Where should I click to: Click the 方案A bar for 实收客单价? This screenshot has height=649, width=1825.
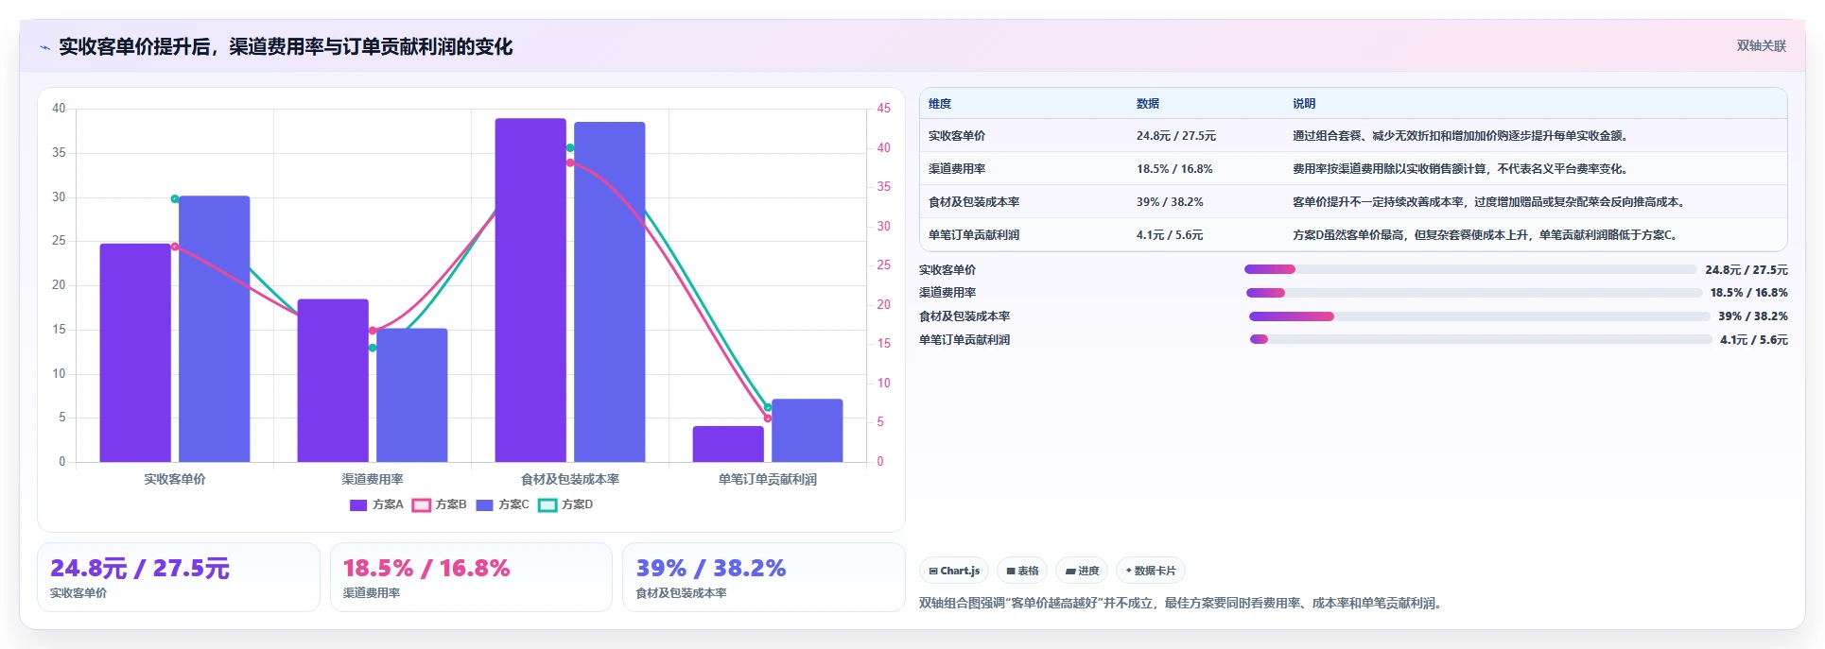point(135,352)
